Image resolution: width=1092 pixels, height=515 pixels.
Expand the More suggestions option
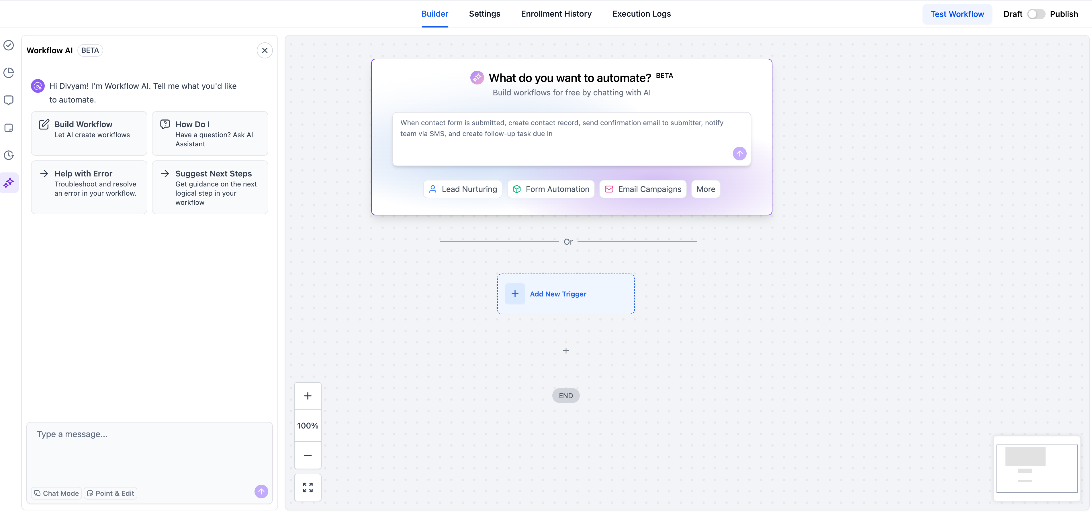pos(705,189)
